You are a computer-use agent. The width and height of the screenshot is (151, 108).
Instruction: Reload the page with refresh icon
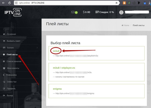10,3
